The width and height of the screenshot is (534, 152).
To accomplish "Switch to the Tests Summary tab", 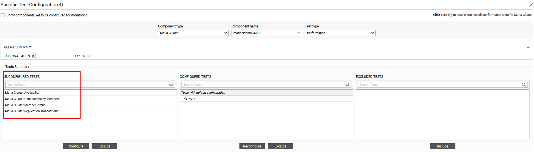I will [x=17, y=67].
